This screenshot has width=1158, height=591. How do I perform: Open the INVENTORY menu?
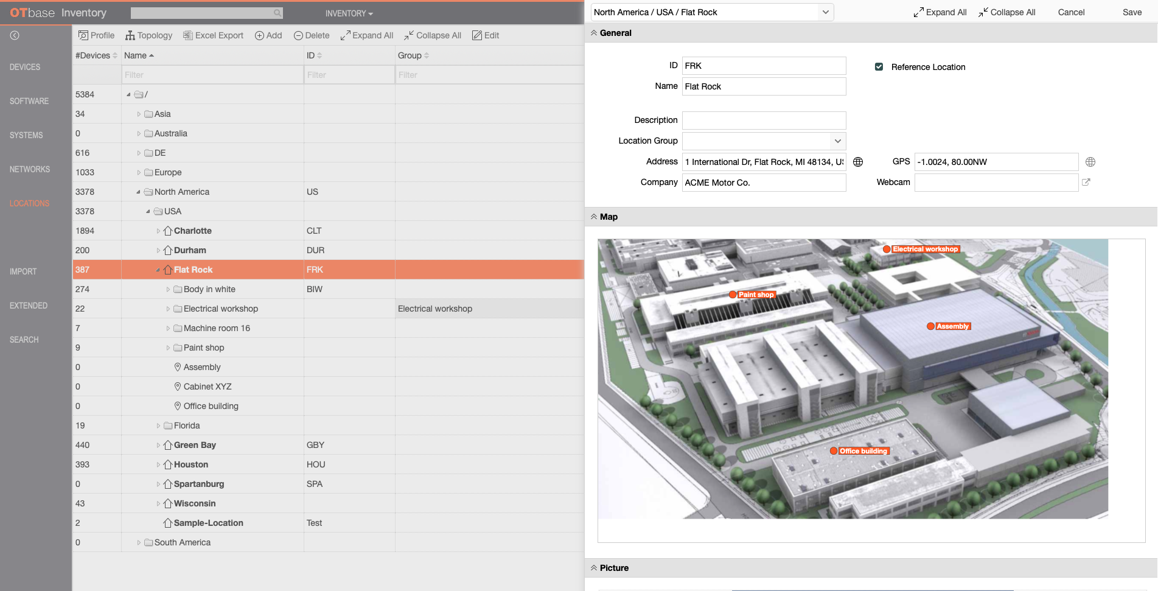(349, 13)
